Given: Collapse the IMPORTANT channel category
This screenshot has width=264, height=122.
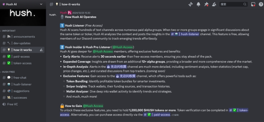Looking at the screenshot, I should point(8,31).
